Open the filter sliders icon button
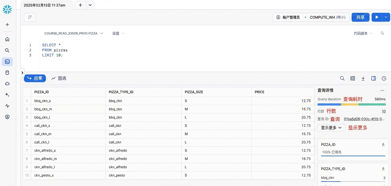This screenshot has width=391, height=186. (x=30, y=17)
